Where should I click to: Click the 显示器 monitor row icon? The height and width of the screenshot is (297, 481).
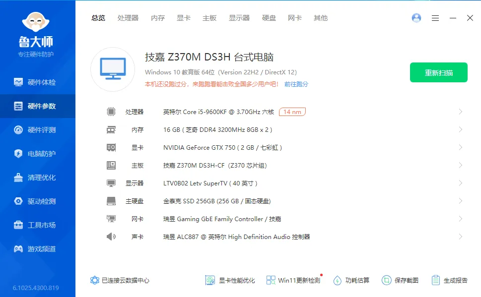pos(111,183)
